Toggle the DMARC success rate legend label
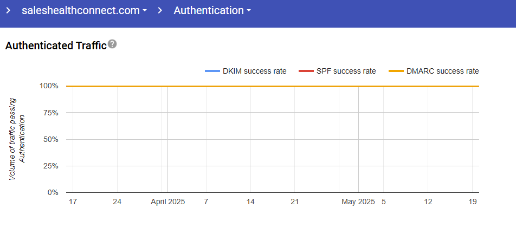 443,71
